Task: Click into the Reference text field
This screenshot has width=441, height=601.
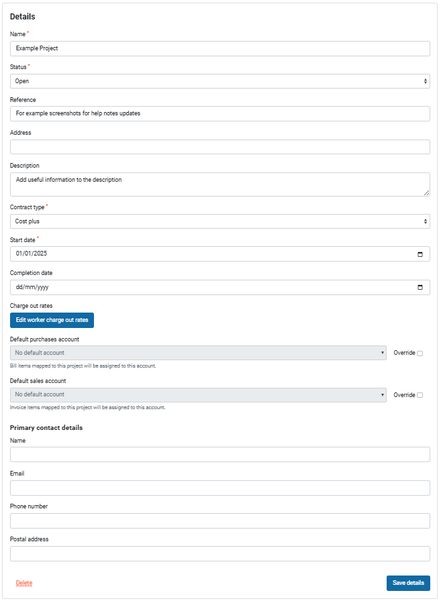Action: pos(219,114)
